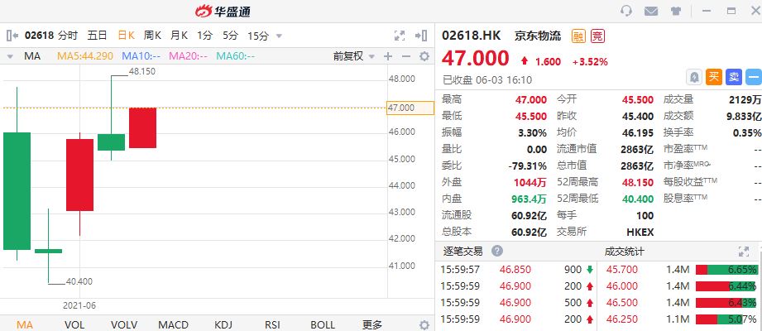Viewport: 762px width, 331px height.
Task: Select 5分 five-minute chart
Action: pos(230,36)
